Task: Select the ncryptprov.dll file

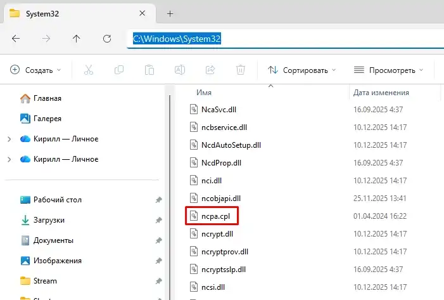Action: coord(225,252)
